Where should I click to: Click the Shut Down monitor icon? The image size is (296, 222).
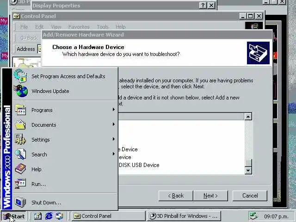pos(20,202)
